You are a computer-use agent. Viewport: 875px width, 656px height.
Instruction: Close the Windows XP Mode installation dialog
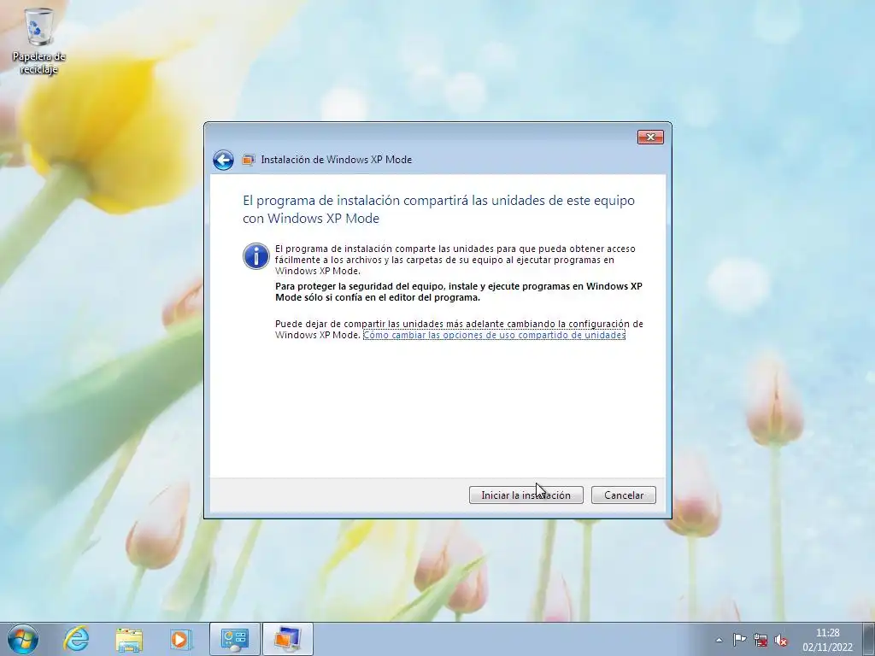pyautogui.click(x=650, y=138)
